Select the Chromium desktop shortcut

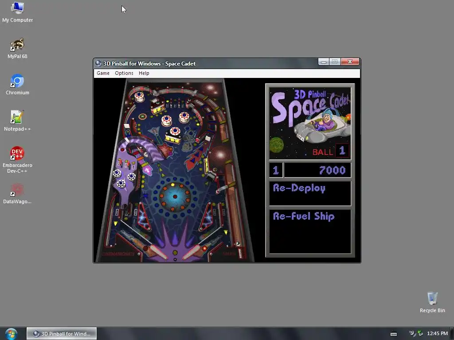tap(17, 85)
